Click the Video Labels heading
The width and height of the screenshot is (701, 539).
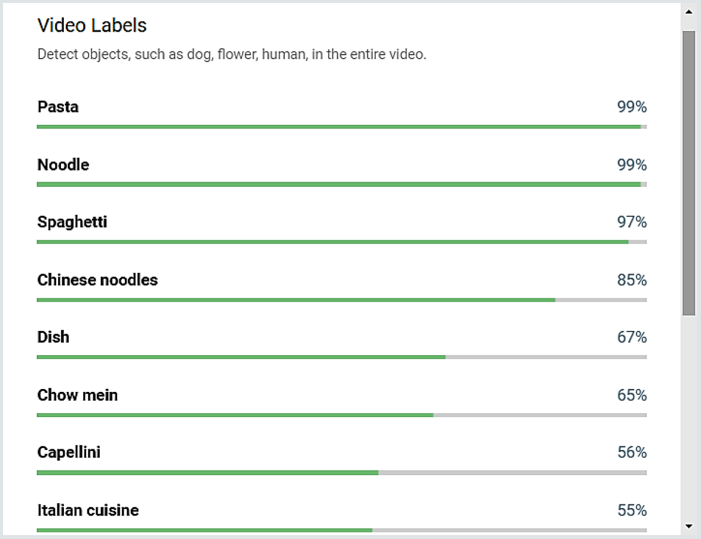pyautogui.click(x=92, y=25)
